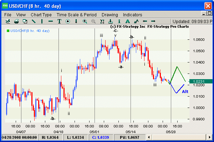Click the Updated: 09:09:03 timestamp
Viewport: 214px width, 142px height.
[193, 21]
